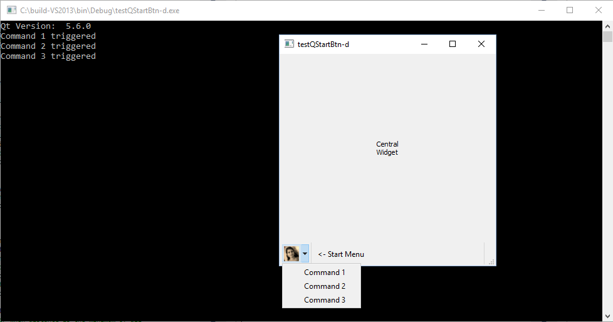Minimize the console window
Image resolution: width=613 pixels, height=322 pixels.
(x=542, y=10)
